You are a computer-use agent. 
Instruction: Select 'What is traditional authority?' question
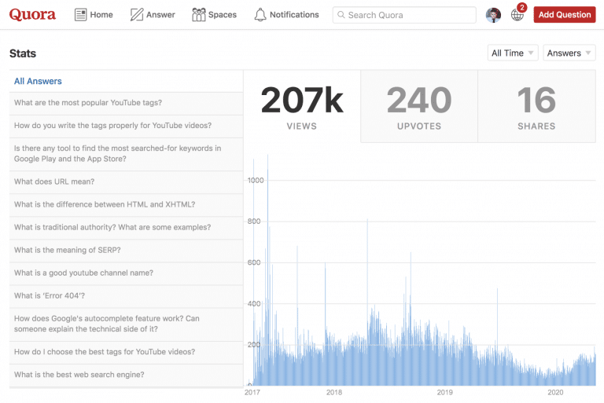tap(126, 228)
